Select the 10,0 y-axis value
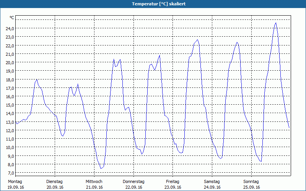 click(x=10, y=147)
